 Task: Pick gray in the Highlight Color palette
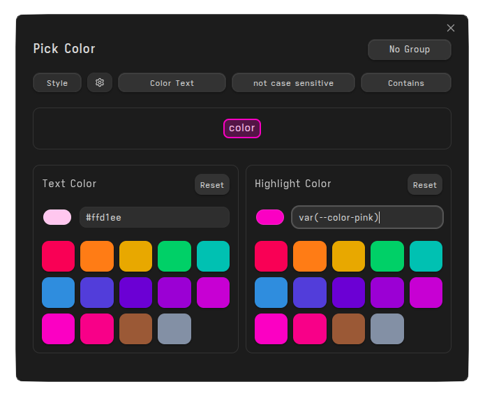387,329
